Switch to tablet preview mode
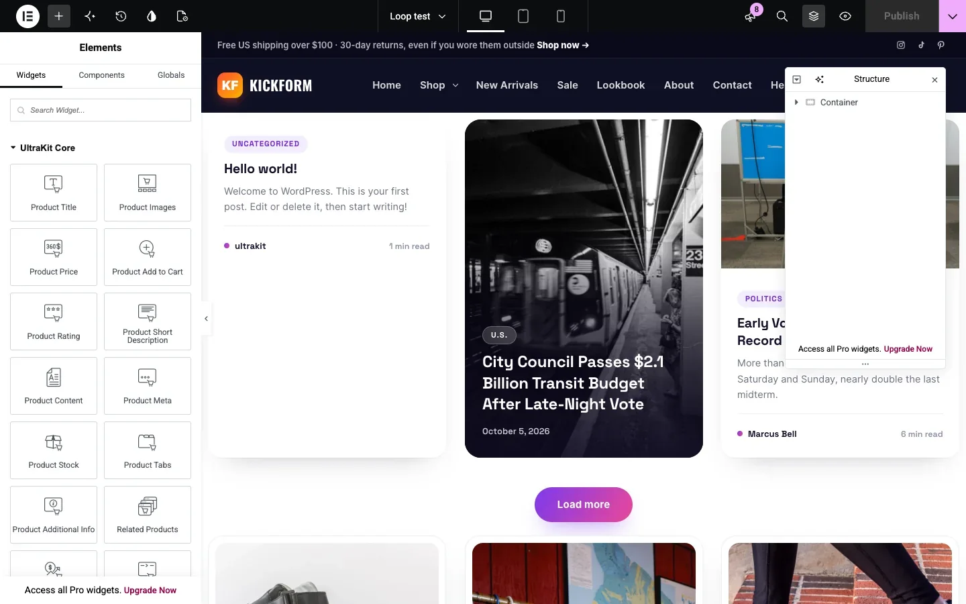 [523, 16]
